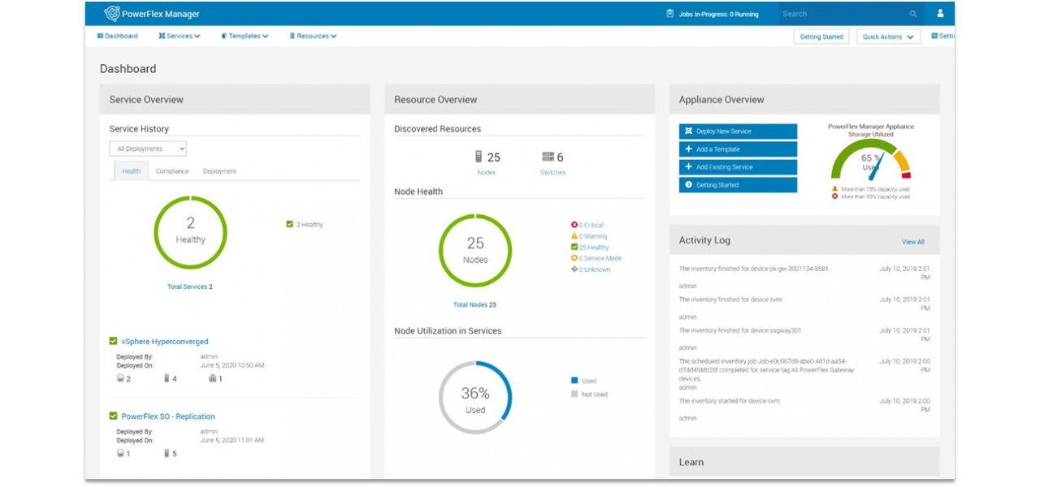Click the 25 Healthy green check icon
Image resolution: width=1040 pixels, height=487 pixels.
coord(574,248)
